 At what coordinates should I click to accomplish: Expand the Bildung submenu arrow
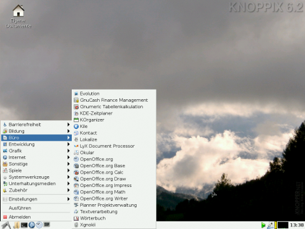[69, 131]
